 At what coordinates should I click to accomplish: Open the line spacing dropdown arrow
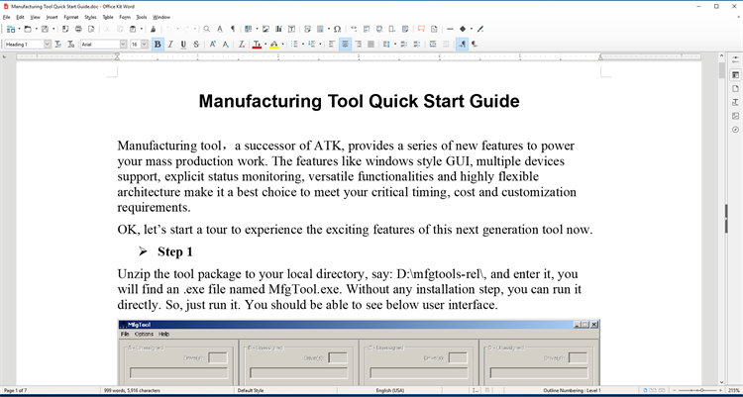[x=395, y=45]
